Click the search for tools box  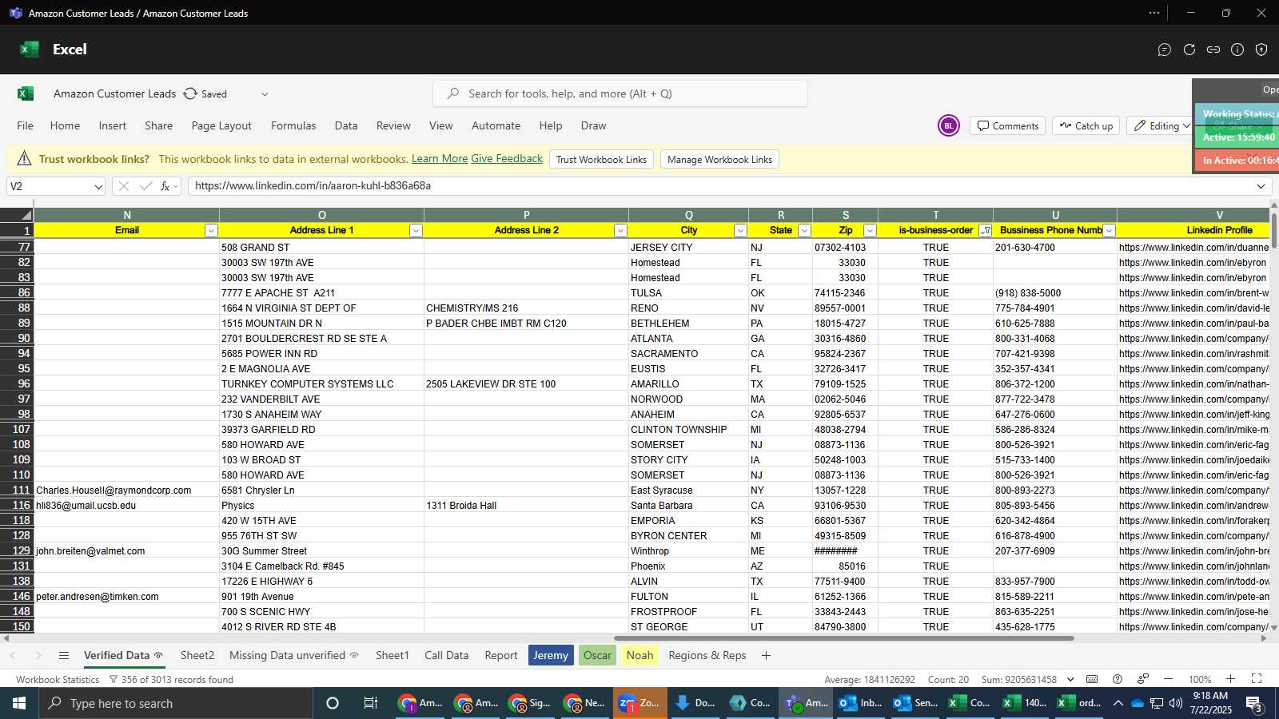point(620,93)
